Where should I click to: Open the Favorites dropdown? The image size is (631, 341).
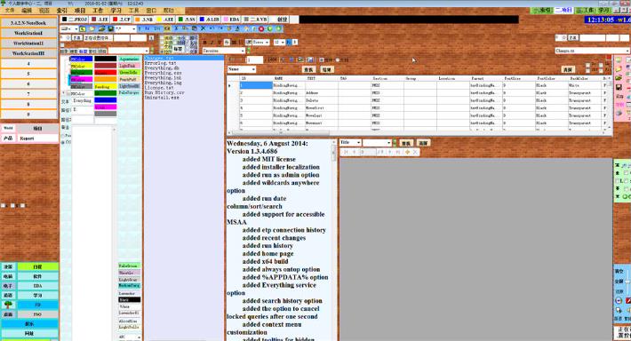pyautogui.click(x=243, y=51)
